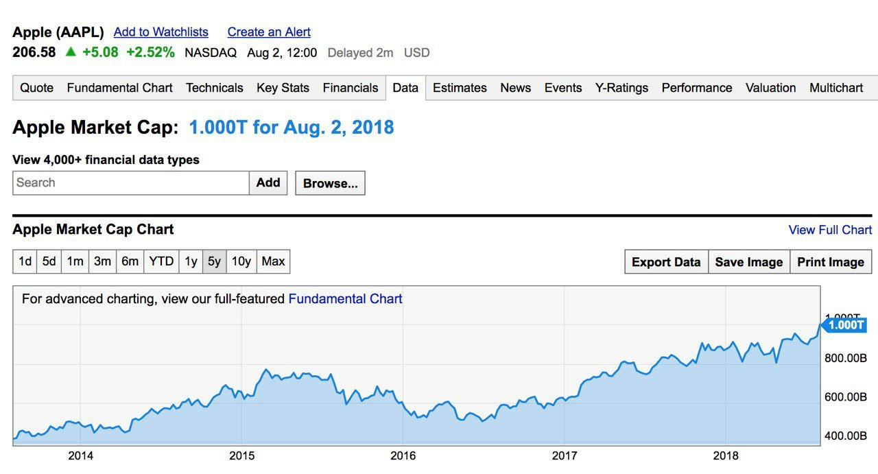
Task: Set chart range to 10y
Action: (x=241, y=261)
